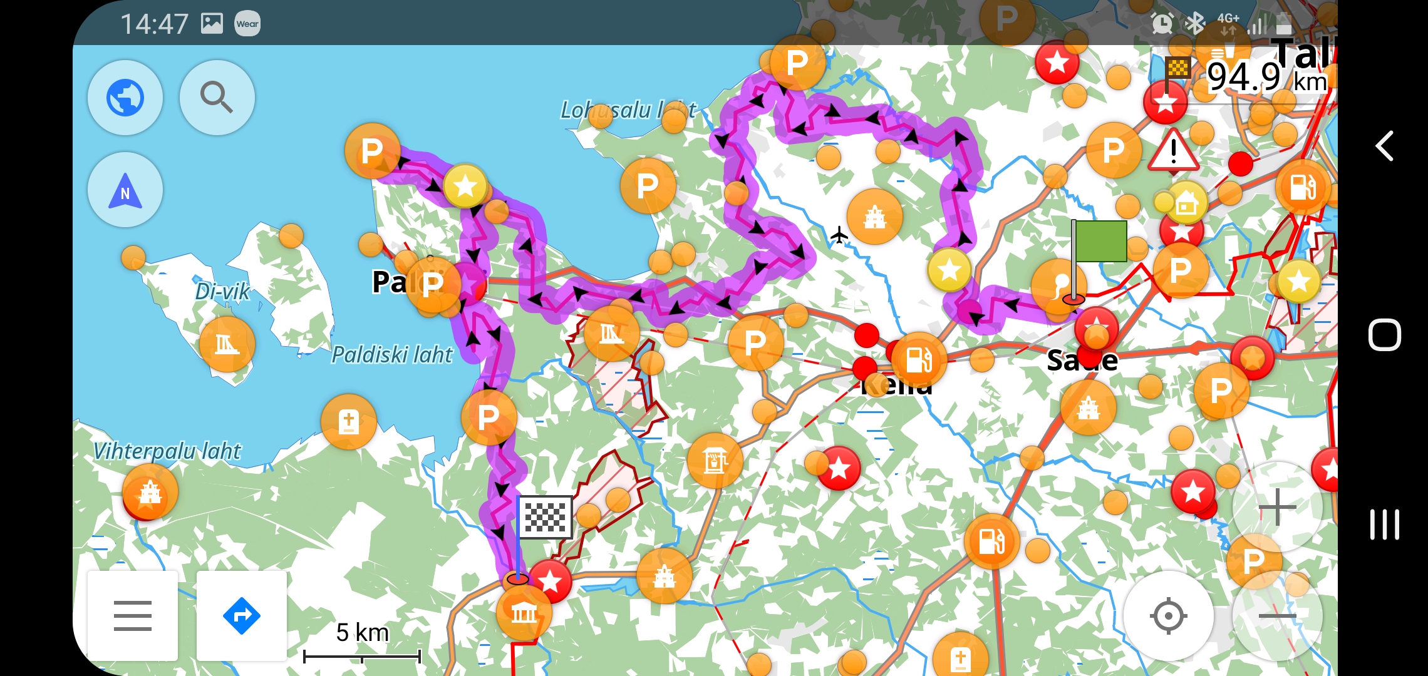Select the yellow home favorite marker
Screen dimensions: 1428x676
[x=1186, y=203]
